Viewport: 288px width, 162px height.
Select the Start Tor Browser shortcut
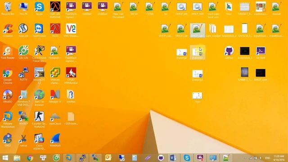click(x=39, y=98)
